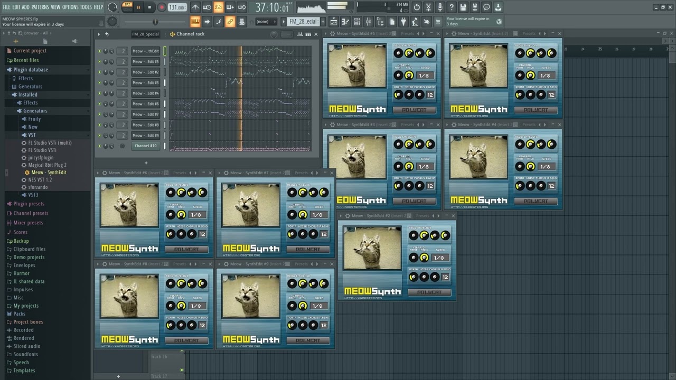Click the Meow ..Edit #6 channel button

pyautogui.click(x=145, y=104)
